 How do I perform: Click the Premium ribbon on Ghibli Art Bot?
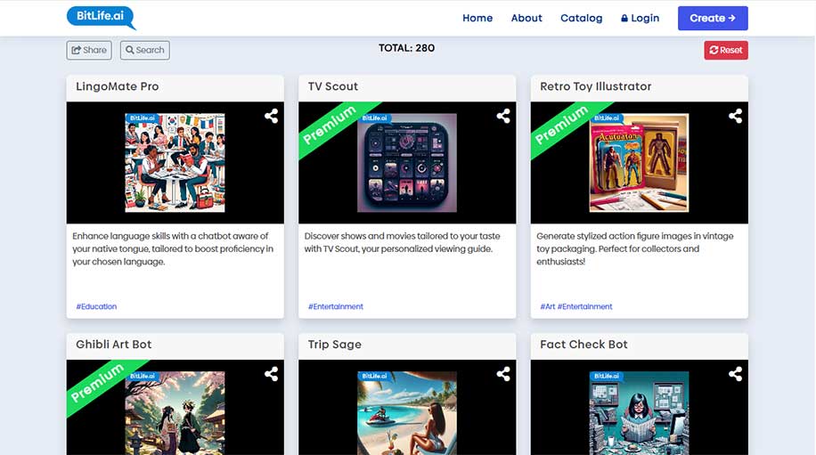(99, 383)
